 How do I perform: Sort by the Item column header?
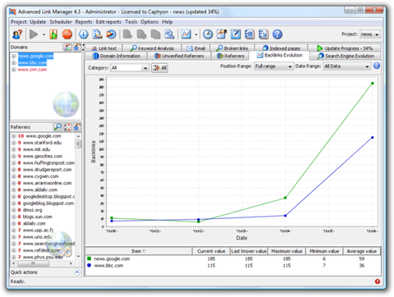click(x=139, y=251)
